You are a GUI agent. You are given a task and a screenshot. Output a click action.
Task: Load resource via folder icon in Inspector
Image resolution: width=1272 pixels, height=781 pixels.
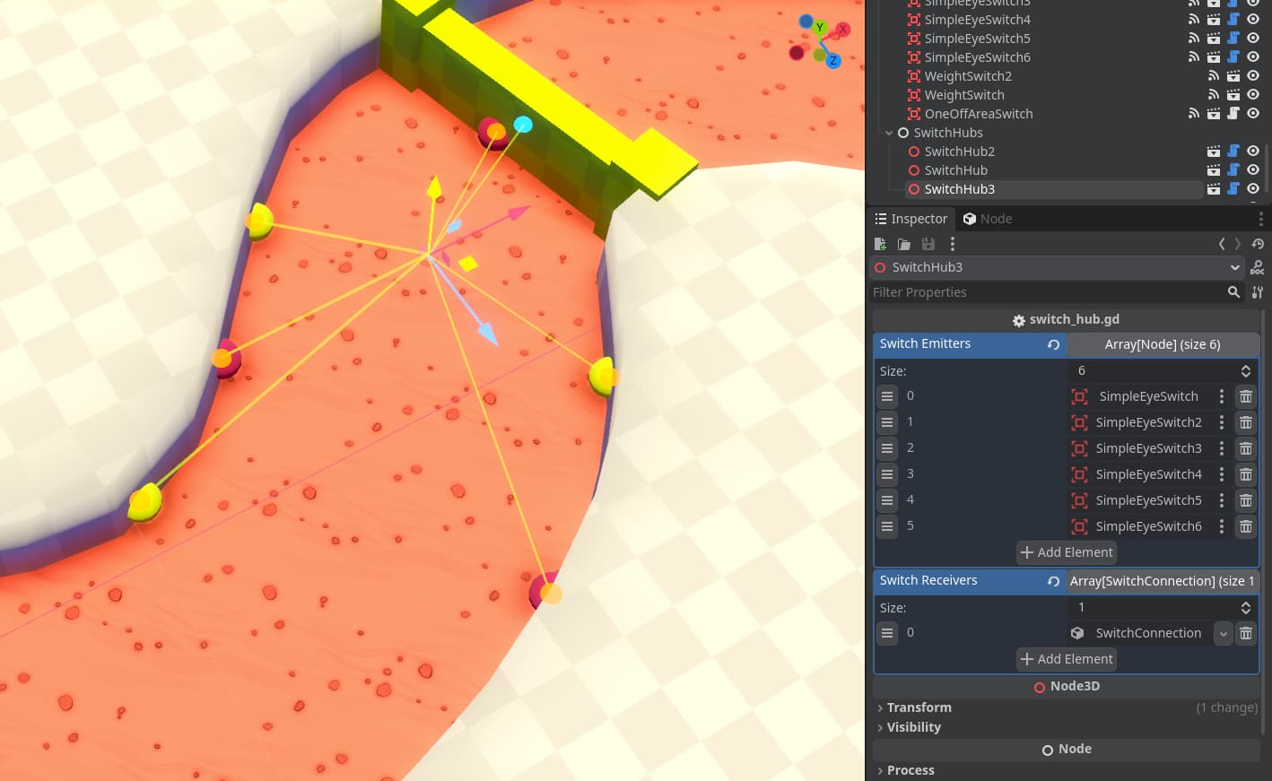[904, 244]
